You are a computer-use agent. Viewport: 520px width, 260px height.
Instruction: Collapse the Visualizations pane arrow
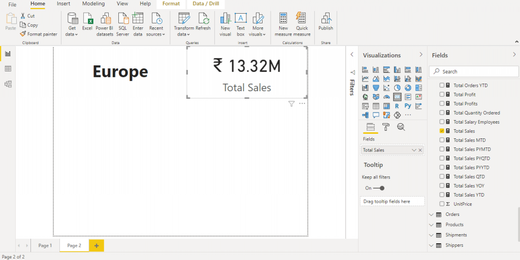tap(421, 55)
